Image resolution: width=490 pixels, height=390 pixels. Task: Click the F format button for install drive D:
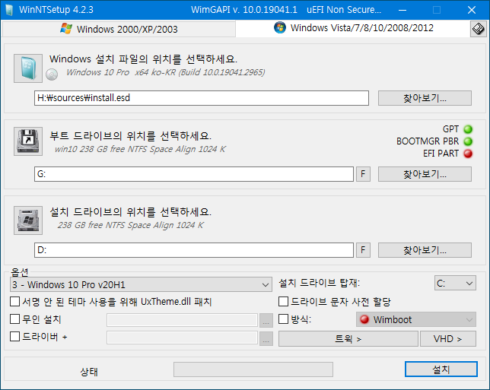363,250
